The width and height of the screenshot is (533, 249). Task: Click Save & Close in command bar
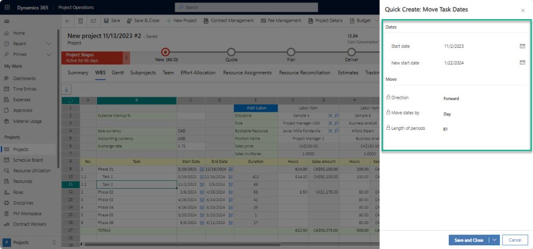[x=143, y=21]
